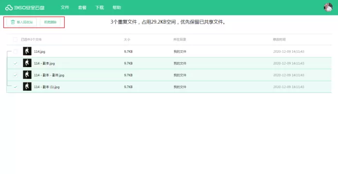Click the thumbnail of 114 - 副本 - 副本.jpg
This screenshot has width=338, height=174.
point(27,75)
